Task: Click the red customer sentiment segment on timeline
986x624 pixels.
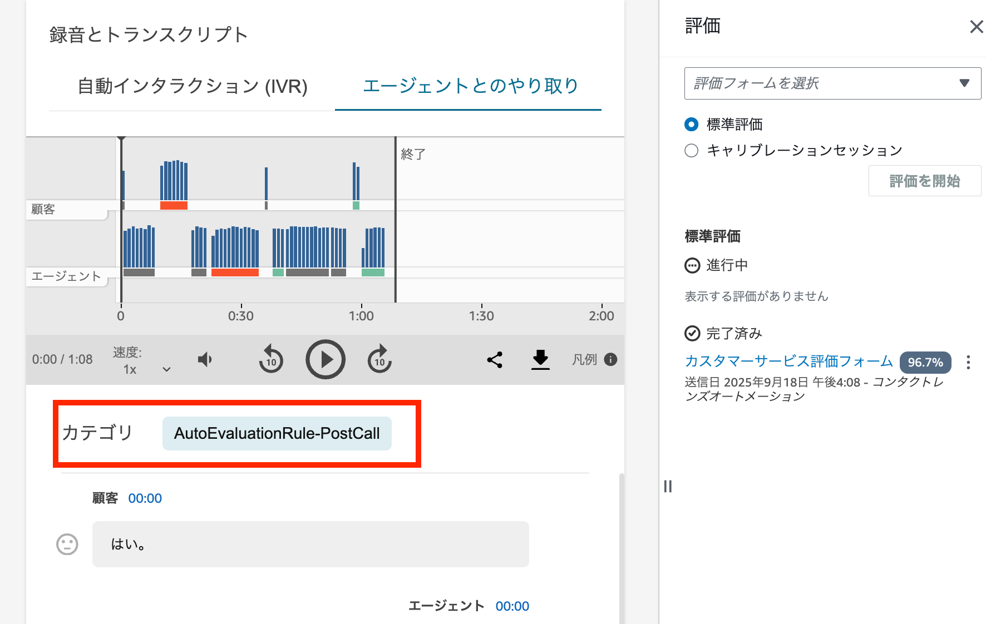Action: (x=174, y=206)
